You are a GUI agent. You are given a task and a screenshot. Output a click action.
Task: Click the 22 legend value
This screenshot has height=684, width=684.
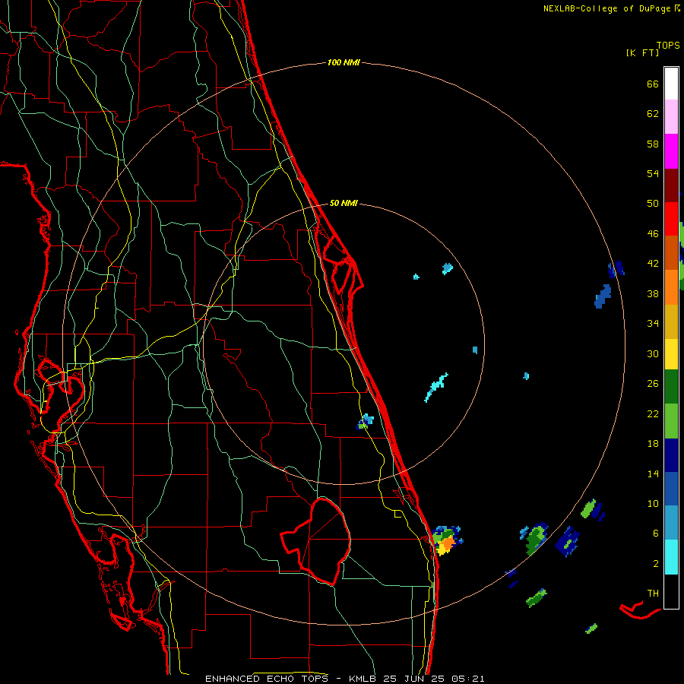653,414
